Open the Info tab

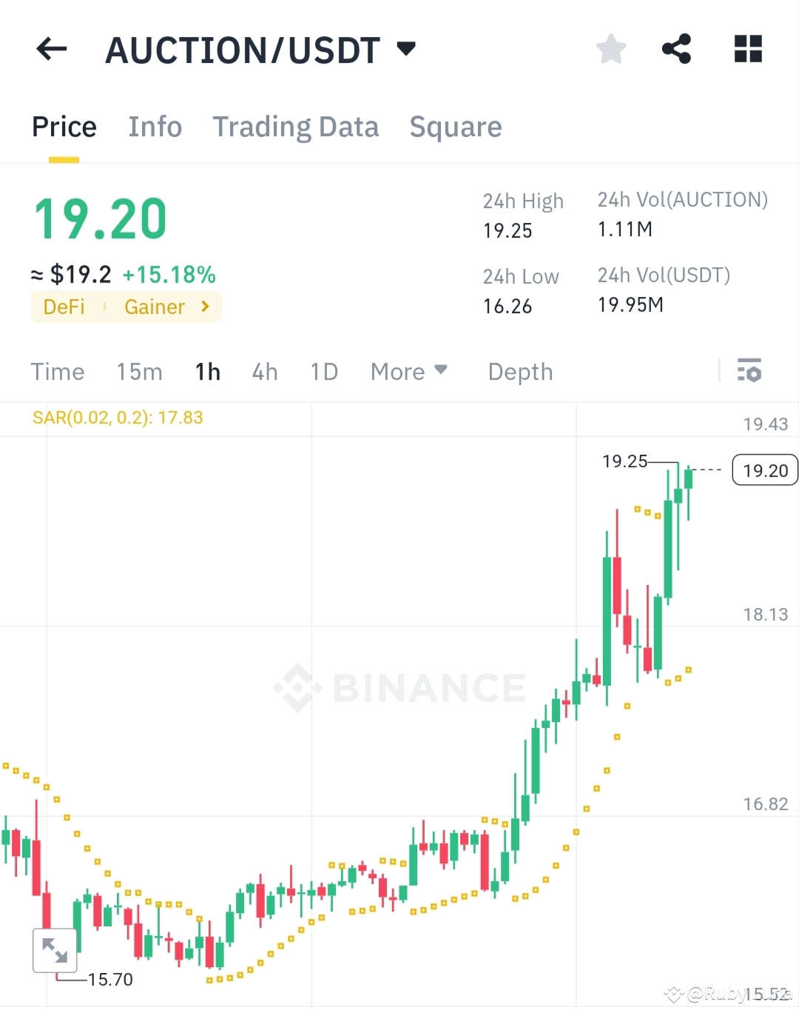tap(155, 127)
